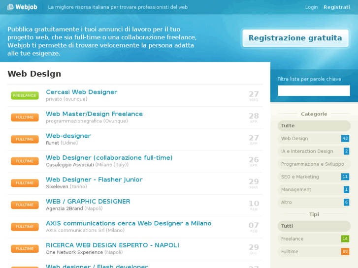This screenshot has height=268, width=358.
Task: Select IA e Interaction Design category
Action: [x=314, y=151]
